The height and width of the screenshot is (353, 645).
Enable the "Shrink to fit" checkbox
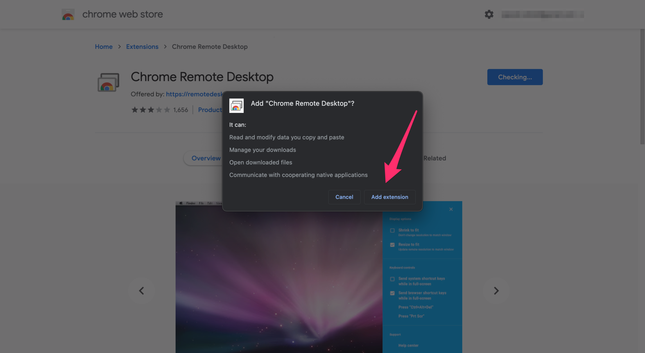[392, 231]
